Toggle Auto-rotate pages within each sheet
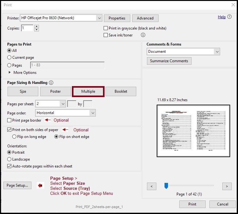This screenshot has width=238, height=214. pyautogui.click(x=9, y=166)
